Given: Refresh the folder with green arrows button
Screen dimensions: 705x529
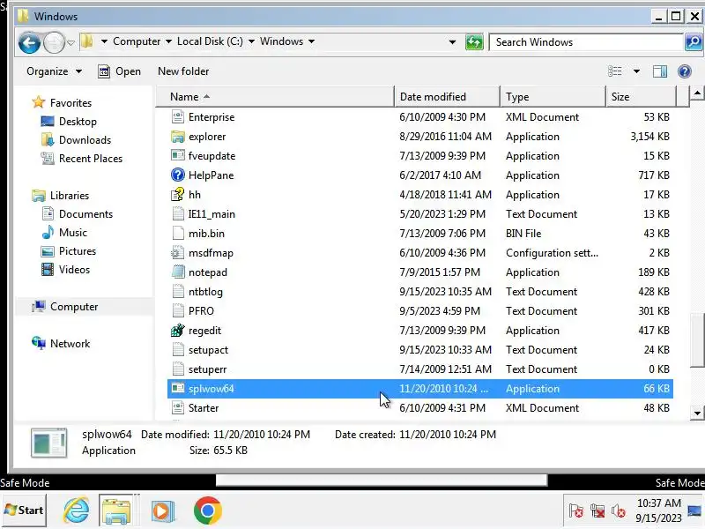Looking at the screenshot, I should tap(474, 42).
